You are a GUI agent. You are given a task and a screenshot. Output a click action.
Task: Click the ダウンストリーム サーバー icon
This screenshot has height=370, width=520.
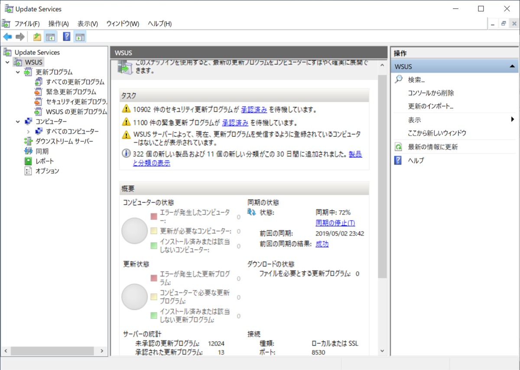(29, 141)
